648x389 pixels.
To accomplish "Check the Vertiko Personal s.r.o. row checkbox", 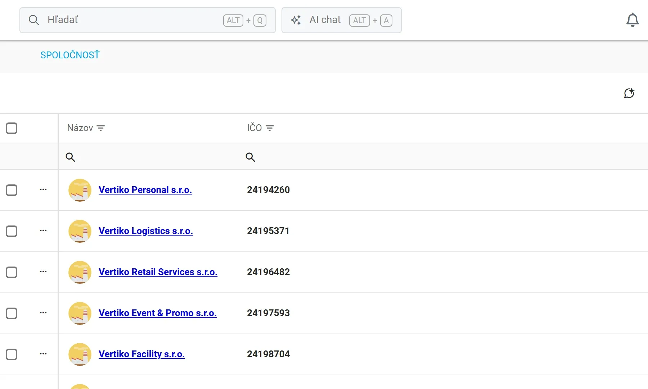I will 12,190.
